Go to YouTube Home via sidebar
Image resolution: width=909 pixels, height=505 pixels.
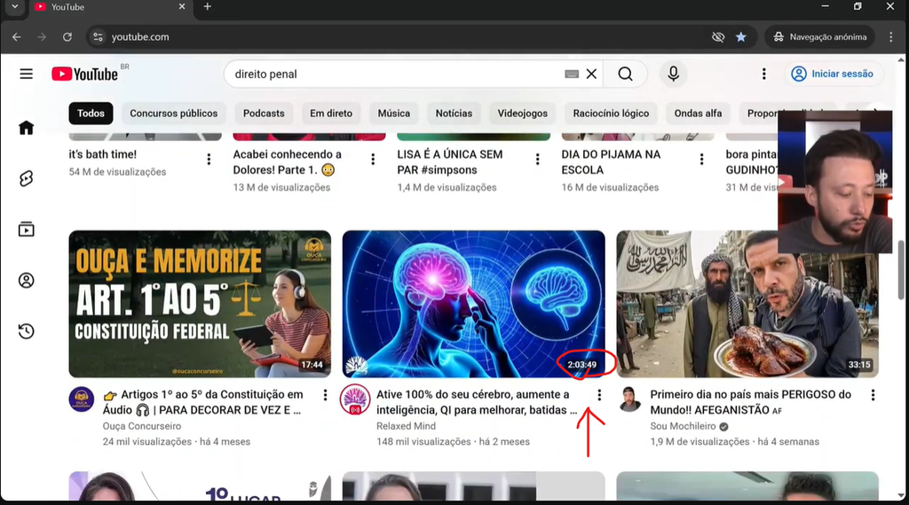tap(26, 128)
